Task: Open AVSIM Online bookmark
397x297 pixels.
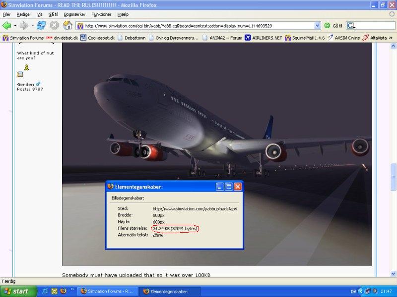Action: [343, 38]
